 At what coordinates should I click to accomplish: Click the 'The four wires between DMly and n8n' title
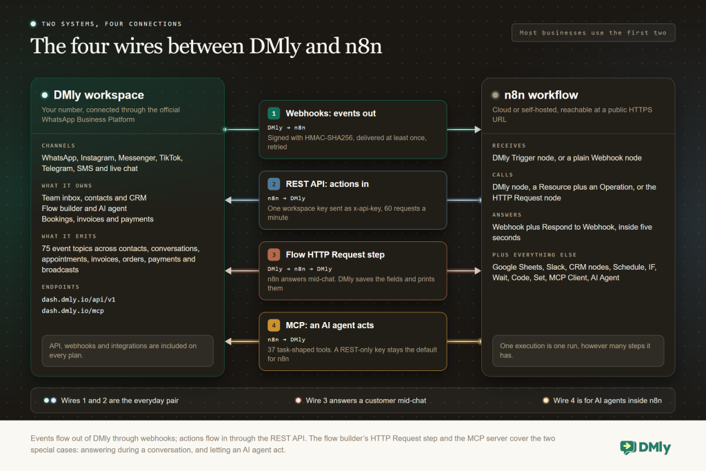pos(206,46)
